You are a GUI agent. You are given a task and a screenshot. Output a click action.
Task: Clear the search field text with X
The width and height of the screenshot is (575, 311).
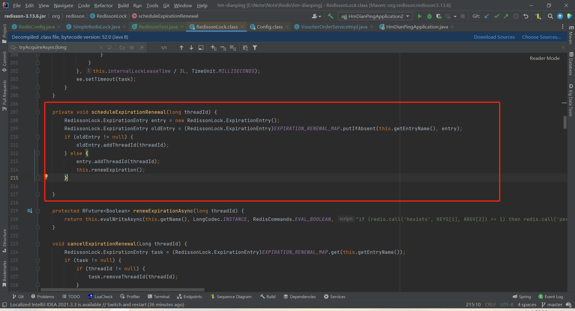[101, 48]
